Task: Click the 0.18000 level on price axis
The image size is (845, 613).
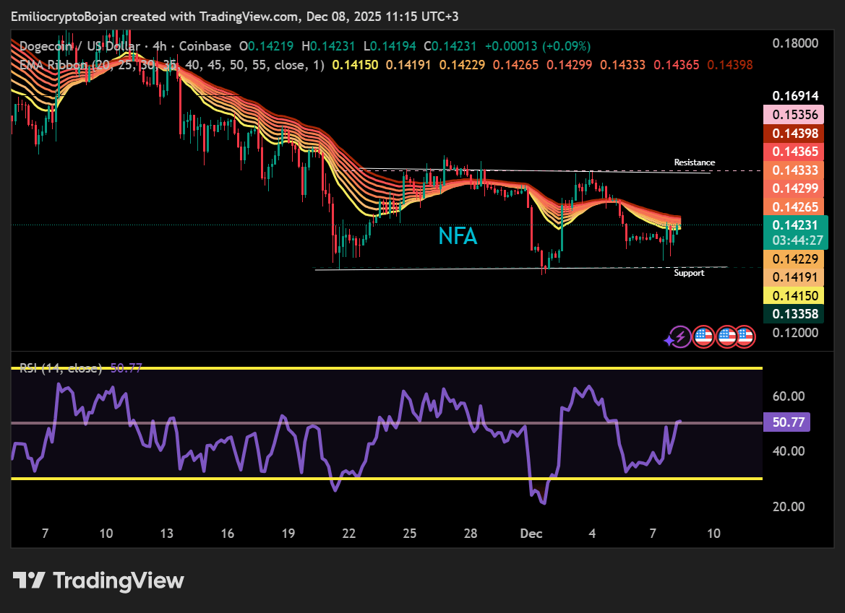Action: [795, 43]
